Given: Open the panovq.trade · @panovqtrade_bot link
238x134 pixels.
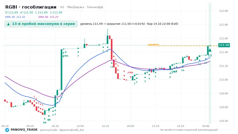Looking at the screenshot, I should pos(62,130).
